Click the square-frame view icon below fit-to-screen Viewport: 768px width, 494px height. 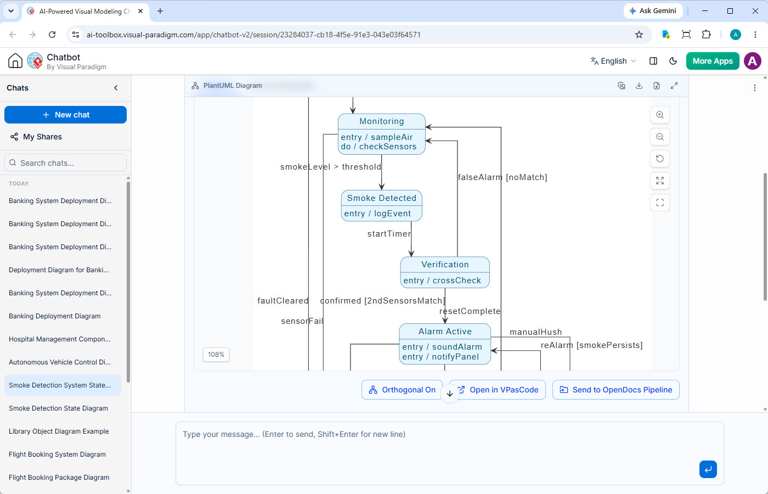click(x=660, y=203)
